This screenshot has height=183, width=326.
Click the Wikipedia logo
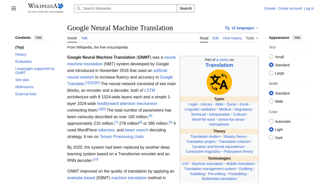pos(46,8)
